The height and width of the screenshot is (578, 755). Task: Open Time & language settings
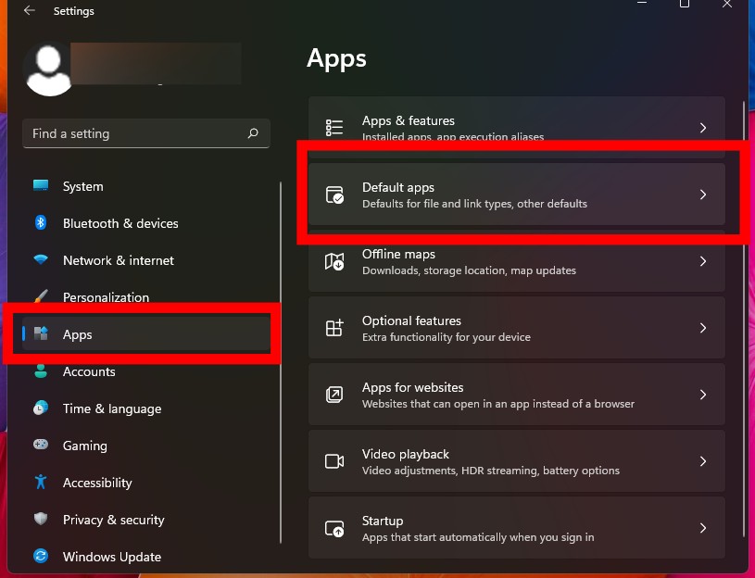[x=145, y=408]
